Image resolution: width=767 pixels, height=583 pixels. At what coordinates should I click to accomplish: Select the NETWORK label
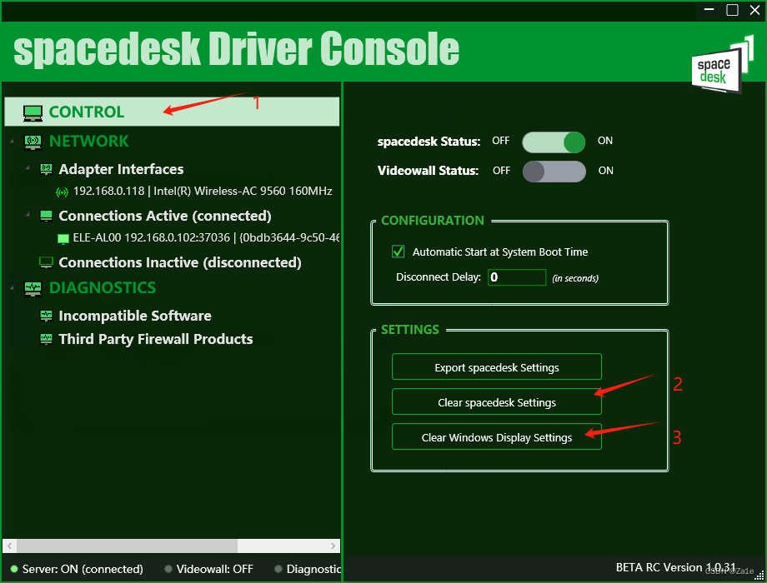click(89, 142)
